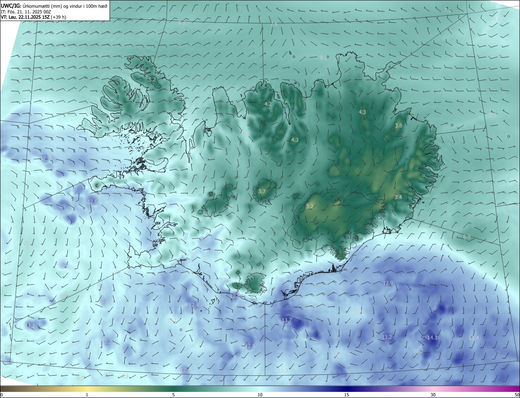This screenshot has height=398, width=520.
Task: Click the 12.8 value southwest of Iceland
Action: [250, 346]
